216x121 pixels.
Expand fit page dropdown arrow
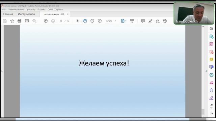[126, 21]
